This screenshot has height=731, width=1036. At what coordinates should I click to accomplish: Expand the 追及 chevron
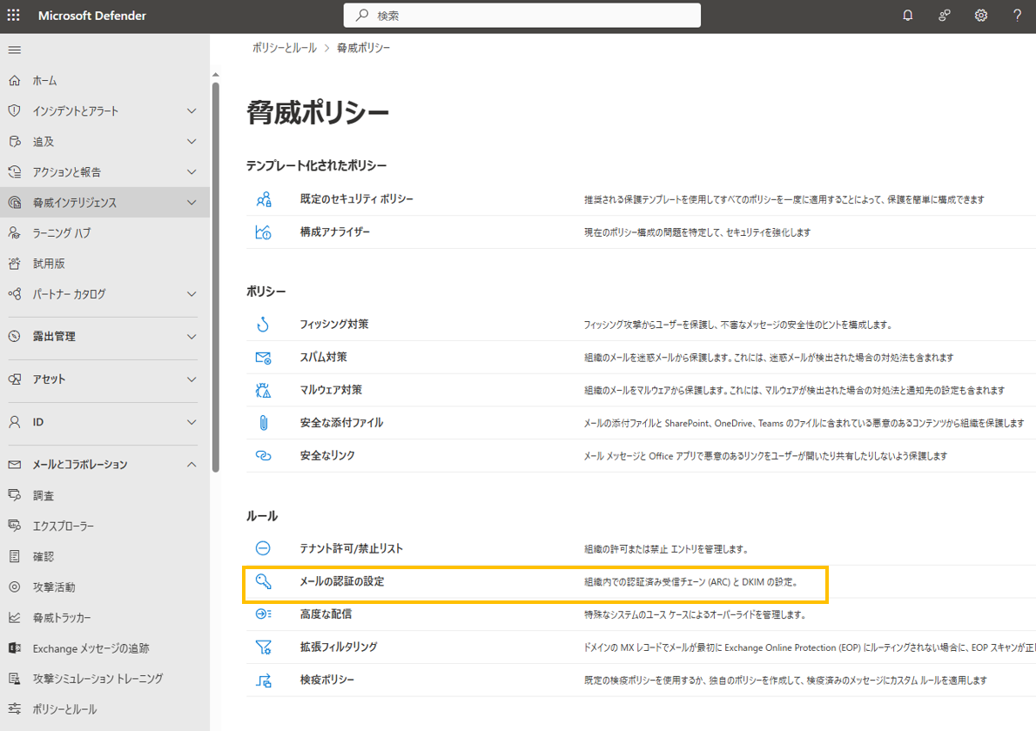click(x=192, y=141)
